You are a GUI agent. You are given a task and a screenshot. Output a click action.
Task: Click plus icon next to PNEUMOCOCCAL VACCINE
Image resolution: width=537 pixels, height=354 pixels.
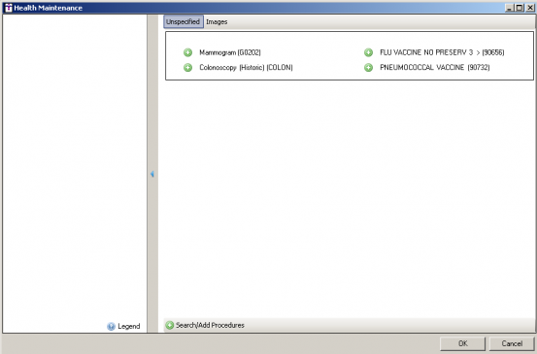[x=368, y=67]
